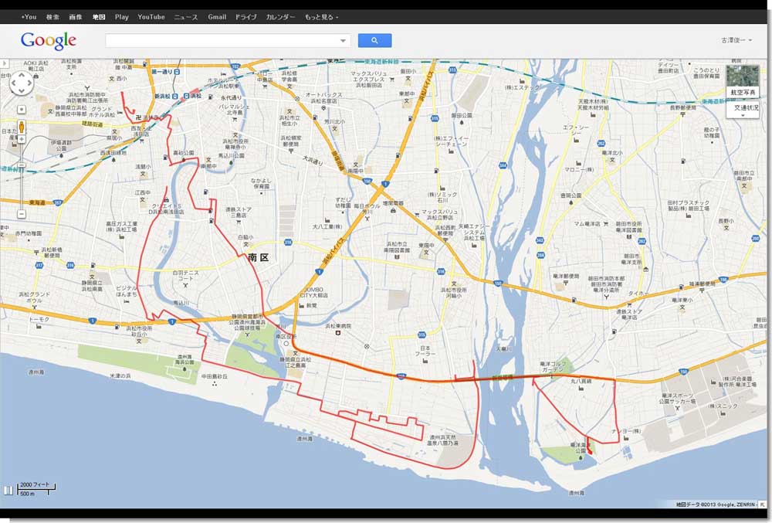Zoom out with the minus button
772x523 pixels.
(22, 214)
